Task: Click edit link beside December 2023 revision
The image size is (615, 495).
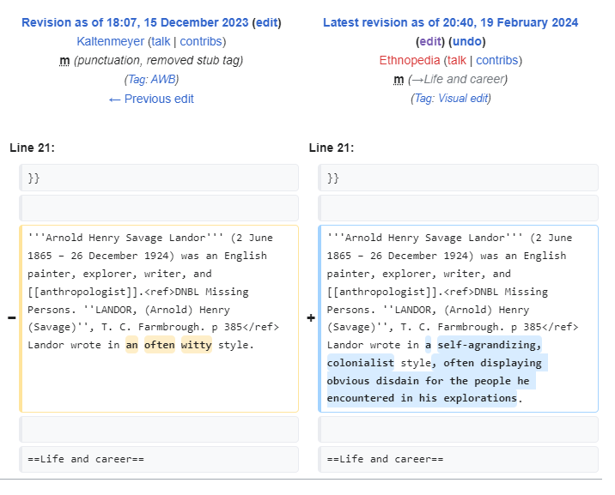Action: tap(267, 22)
